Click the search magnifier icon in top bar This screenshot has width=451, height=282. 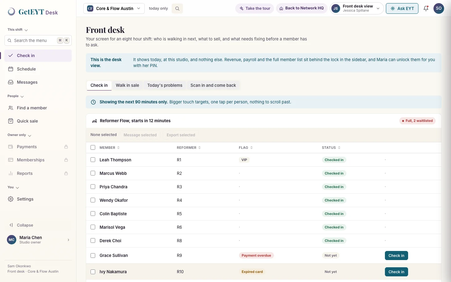pyautogui.click(x=177, y=8)
